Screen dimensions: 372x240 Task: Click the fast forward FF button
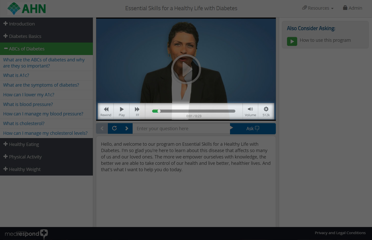click(137, 111)
